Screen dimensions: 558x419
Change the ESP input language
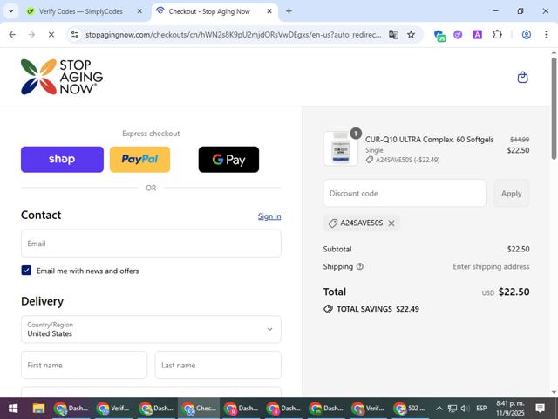[x=481, y=409]
